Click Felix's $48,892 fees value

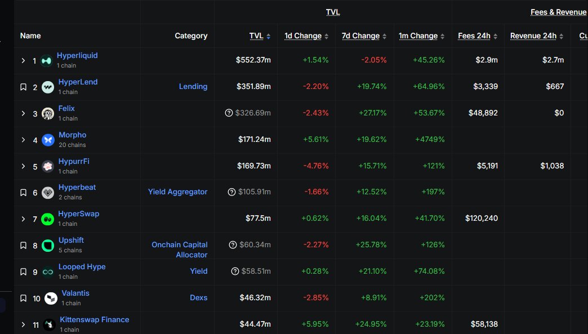(483, 113)
